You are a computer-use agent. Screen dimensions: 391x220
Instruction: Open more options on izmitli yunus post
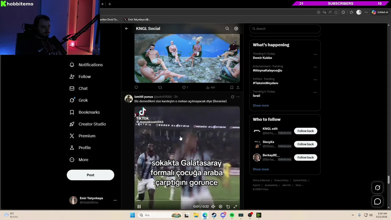click(238, 97)
